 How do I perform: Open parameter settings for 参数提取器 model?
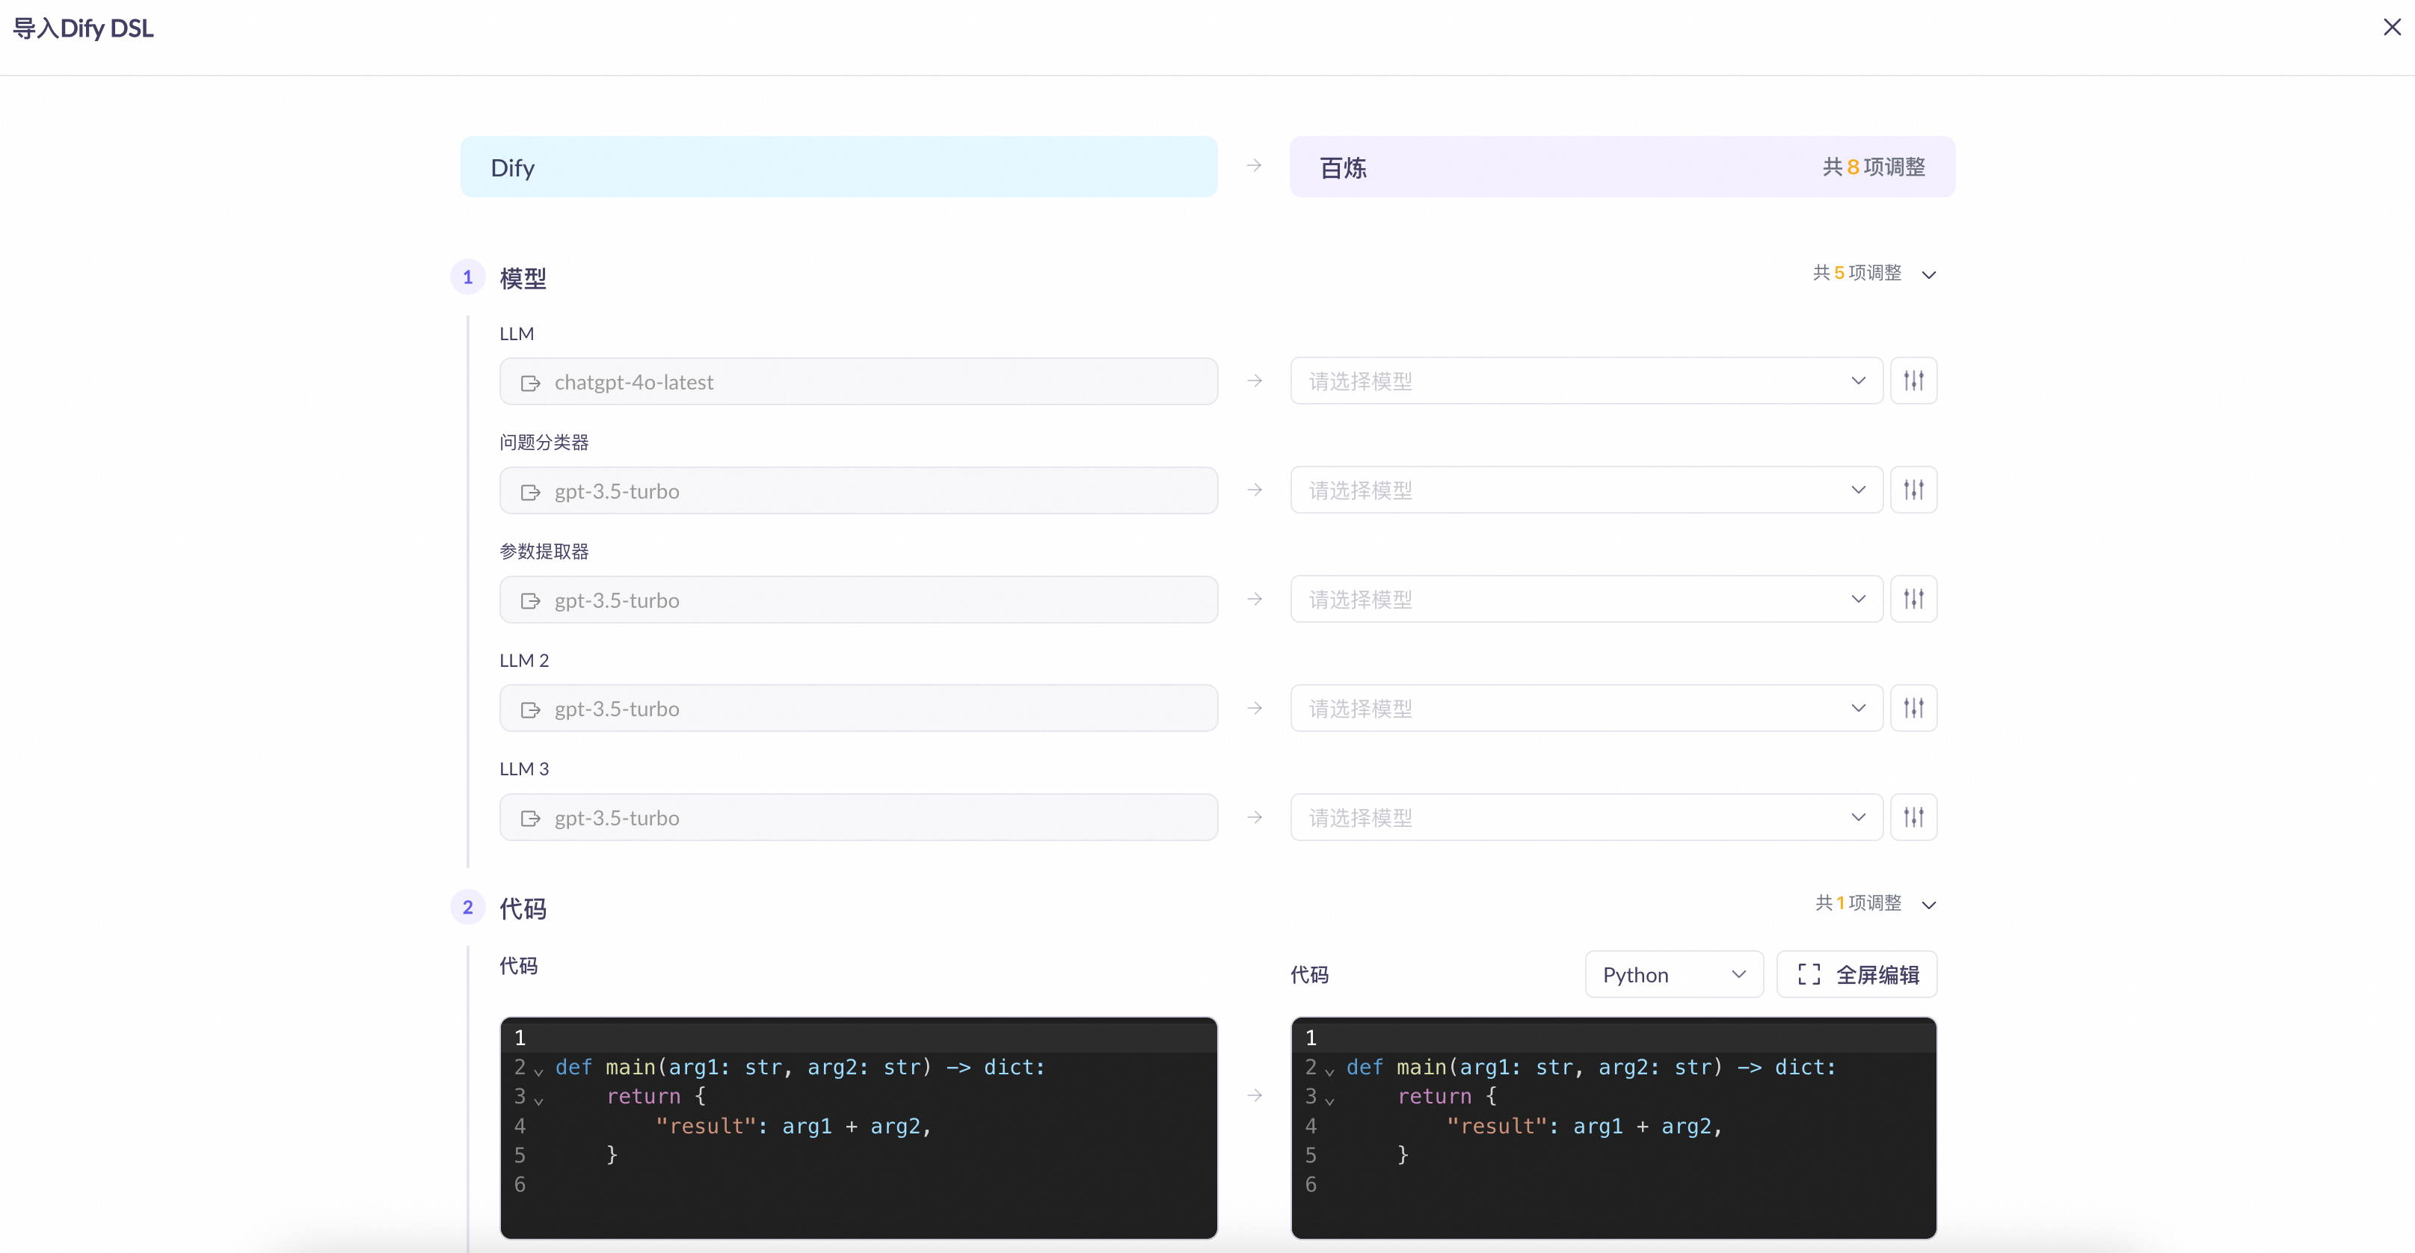(x=1913, y=599)
